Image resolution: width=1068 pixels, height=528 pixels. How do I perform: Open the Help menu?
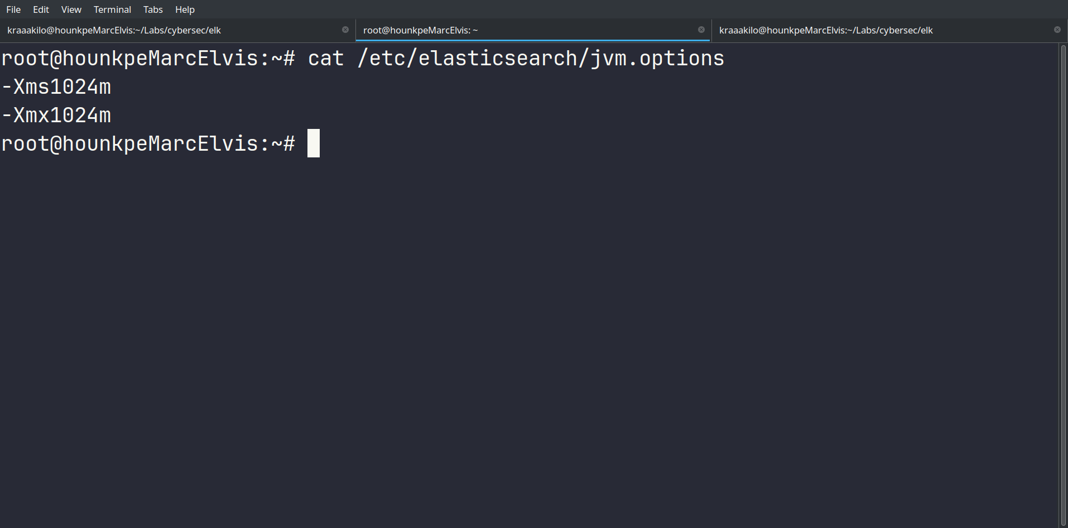[x=185, y=9]
